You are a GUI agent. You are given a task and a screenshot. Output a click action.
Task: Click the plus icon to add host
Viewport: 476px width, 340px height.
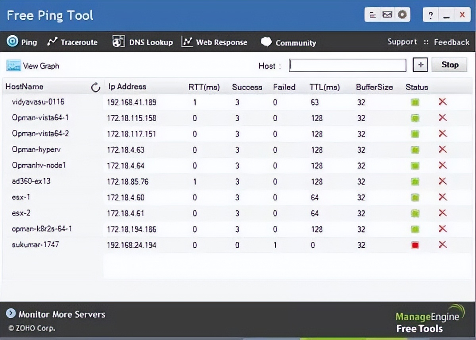point(420,65)
